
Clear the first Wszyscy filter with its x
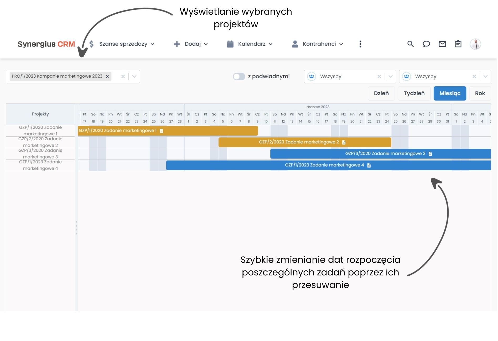(x=379, y=76)
